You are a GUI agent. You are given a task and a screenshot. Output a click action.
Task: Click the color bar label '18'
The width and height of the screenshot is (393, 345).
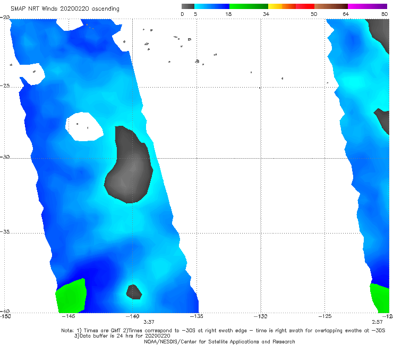pos(228,14)
